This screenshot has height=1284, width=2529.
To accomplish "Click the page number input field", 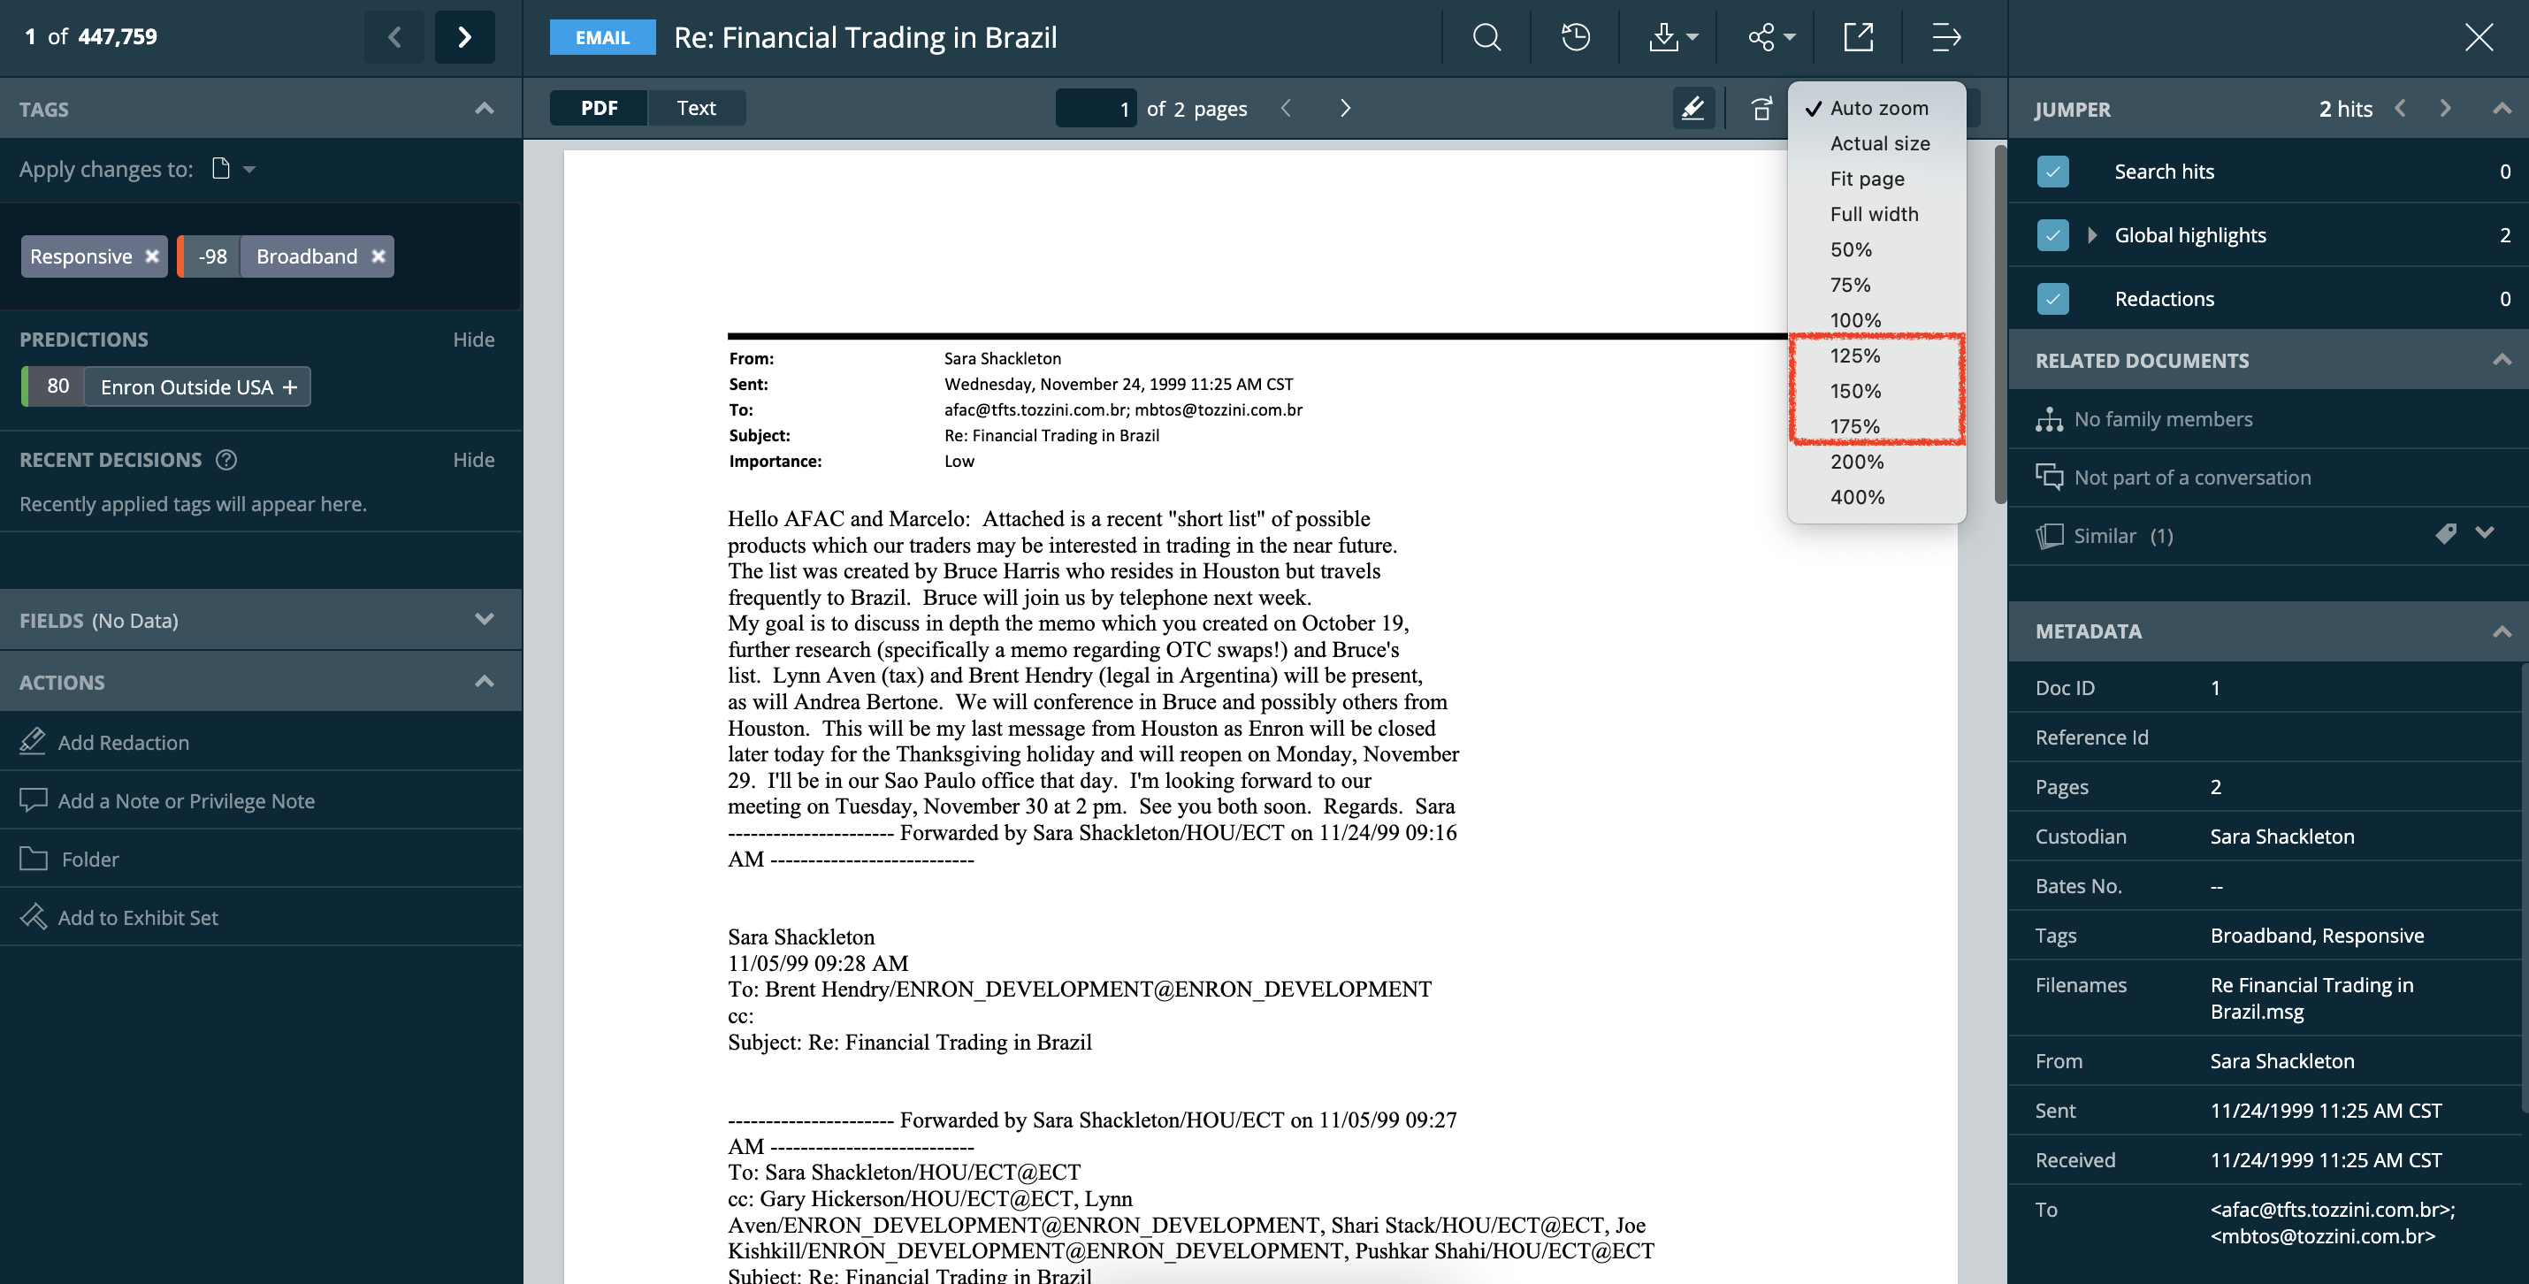I will 1096,108.
